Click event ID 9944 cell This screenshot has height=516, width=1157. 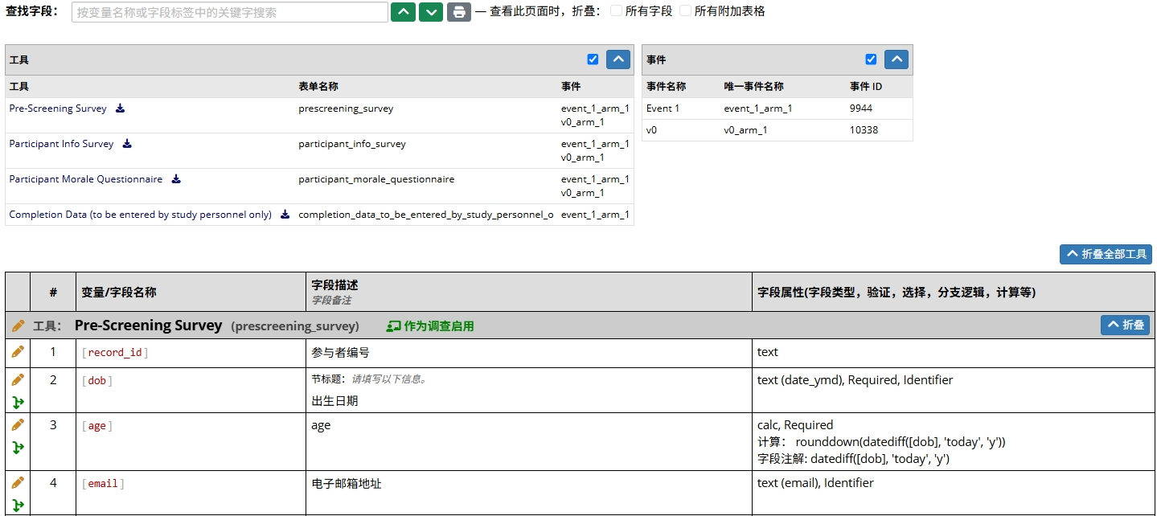coord(860,109)
